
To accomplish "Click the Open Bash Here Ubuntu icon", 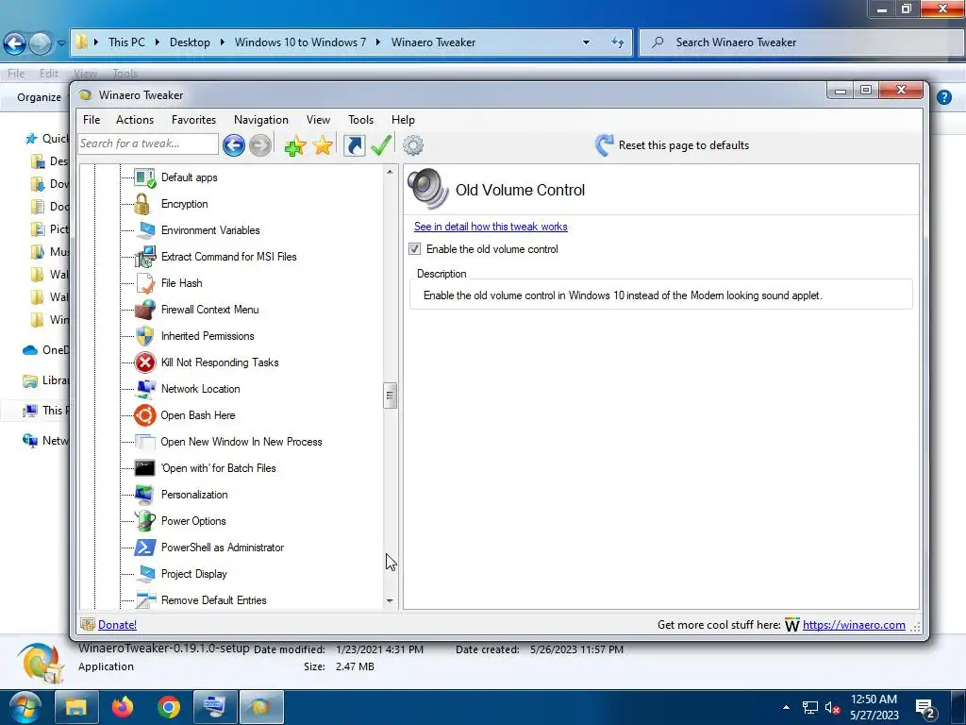I will coord(144,415).
